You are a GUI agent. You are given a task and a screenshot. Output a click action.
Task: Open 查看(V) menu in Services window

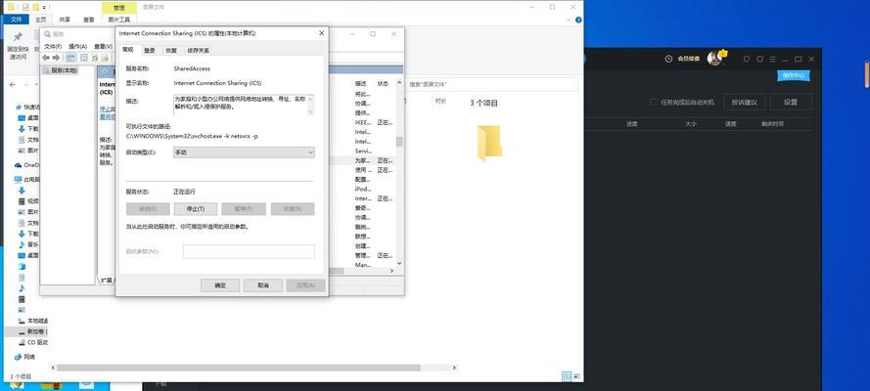click(x=103, y=47)
